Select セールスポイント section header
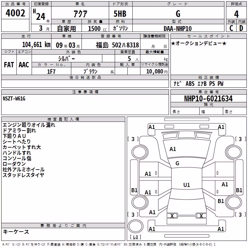The image size is (248, 248). pos(208,36)
